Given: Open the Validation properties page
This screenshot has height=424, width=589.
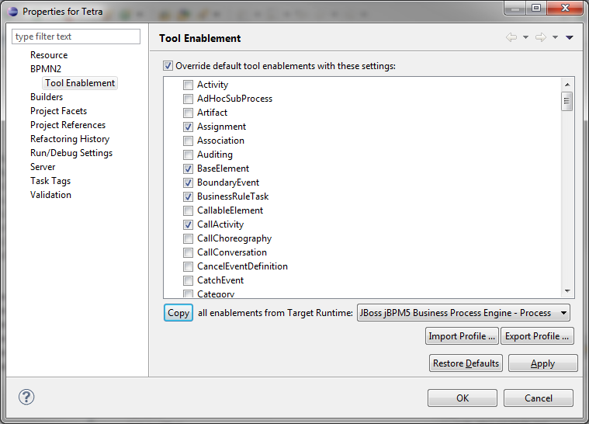Looking at the screenshot, I should point(50,195).
